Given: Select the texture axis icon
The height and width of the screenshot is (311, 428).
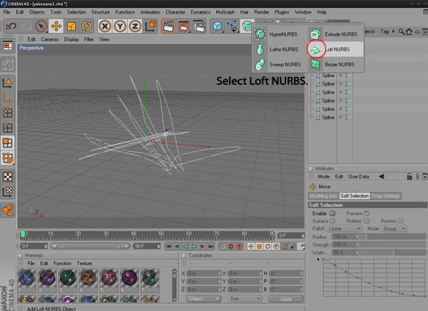Looking at the screenshot, I should [x=8, y=191].
